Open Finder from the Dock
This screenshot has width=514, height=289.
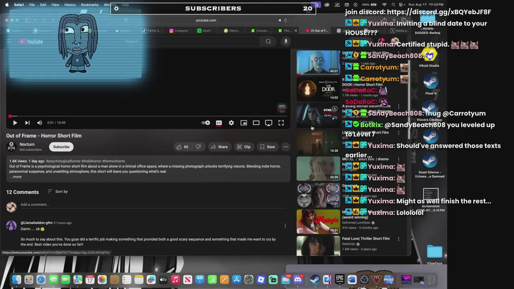tap(16, 280)
